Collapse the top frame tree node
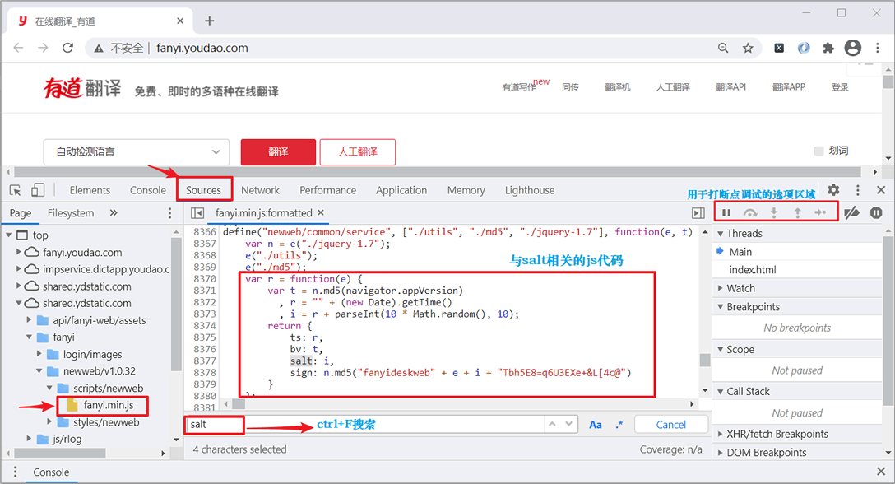The height and width of the screenshot is (484, 895). click(8, 235)
